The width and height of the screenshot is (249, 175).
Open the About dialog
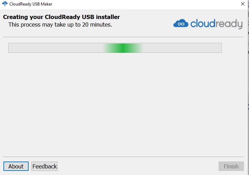click(x=16, y=166)
